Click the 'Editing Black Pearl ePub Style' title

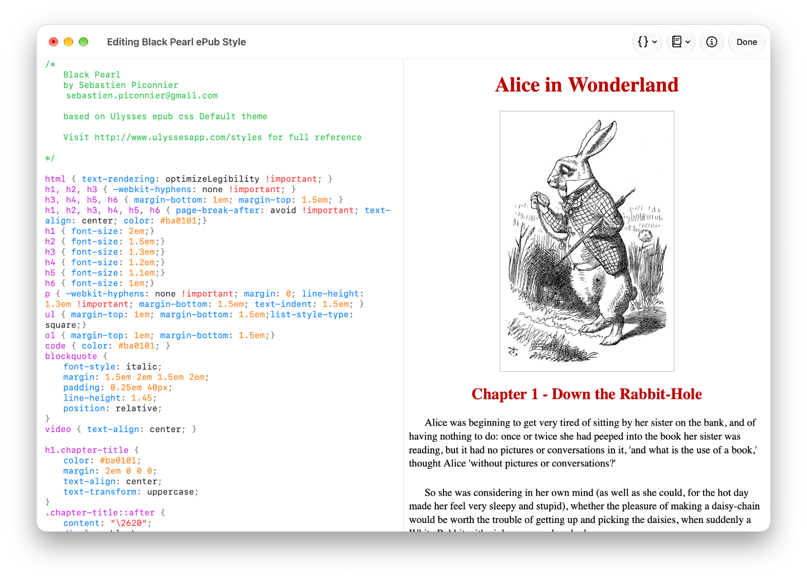coord(177,42)
